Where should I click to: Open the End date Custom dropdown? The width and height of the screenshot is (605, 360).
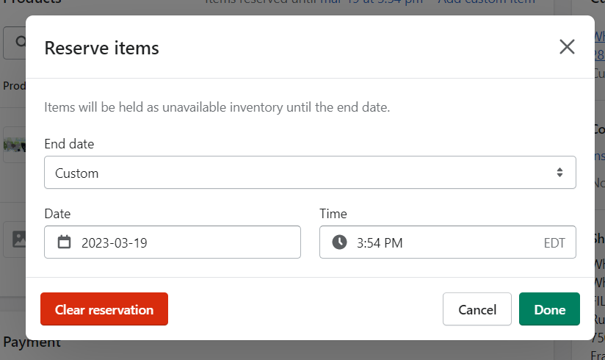pos(309,173)
